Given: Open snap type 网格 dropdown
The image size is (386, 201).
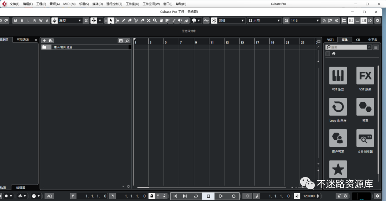Looking at the screenshot, I should (x=231, y=20).
